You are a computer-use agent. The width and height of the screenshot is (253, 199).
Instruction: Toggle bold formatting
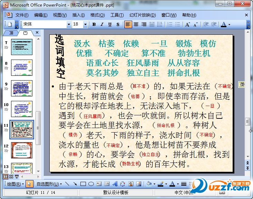click(x=94, y=24)
